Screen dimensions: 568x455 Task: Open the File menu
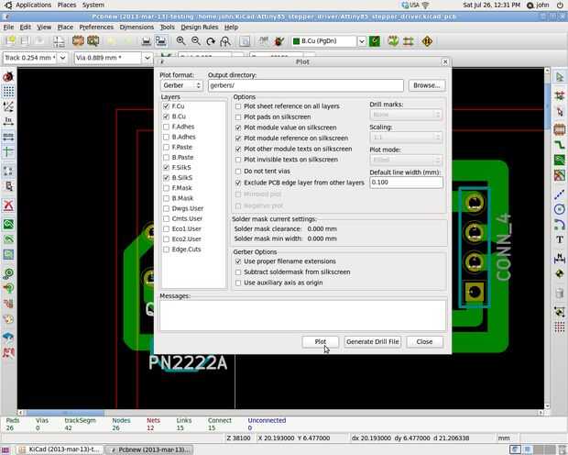click(8, 28)
